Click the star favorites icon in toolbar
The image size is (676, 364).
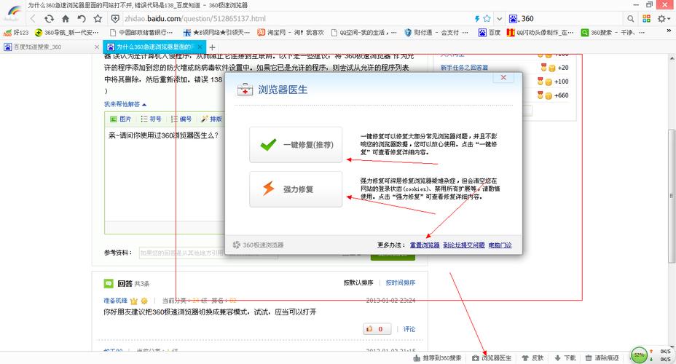(98, 18)
